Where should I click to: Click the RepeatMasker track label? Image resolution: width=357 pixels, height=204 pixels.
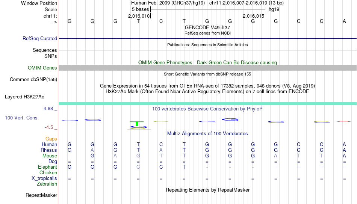(x=41, y=195)
